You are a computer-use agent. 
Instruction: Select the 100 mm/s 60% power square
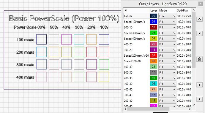pos(41,39)
